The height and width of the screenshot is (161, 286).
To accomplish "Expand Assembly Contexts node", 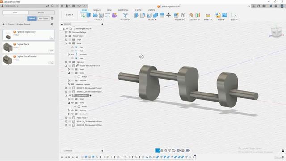I will 69,84.
